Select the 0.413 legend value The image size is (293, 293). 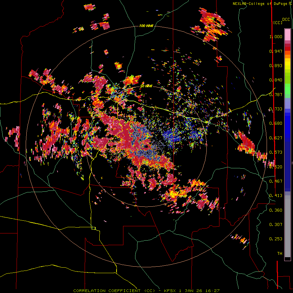(x=276, y=196)
